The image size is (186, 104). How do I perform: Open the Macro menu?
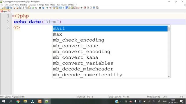53,5
